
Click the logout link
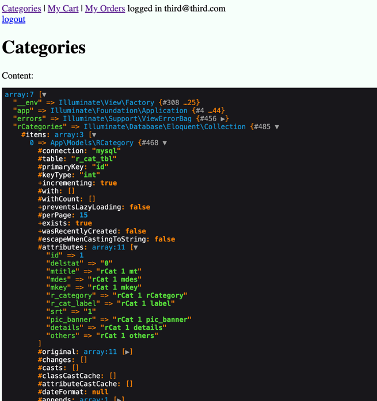click(13, 19)
